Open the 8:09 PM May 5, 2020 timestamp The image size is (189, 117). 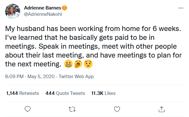(30, 77)
